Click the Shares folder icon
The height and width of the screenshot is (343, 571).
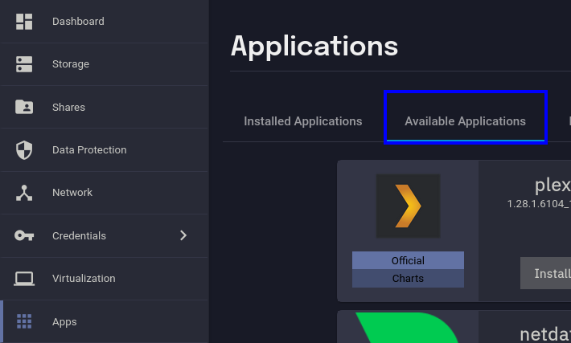pyautogui.click(x=24, y=107)
